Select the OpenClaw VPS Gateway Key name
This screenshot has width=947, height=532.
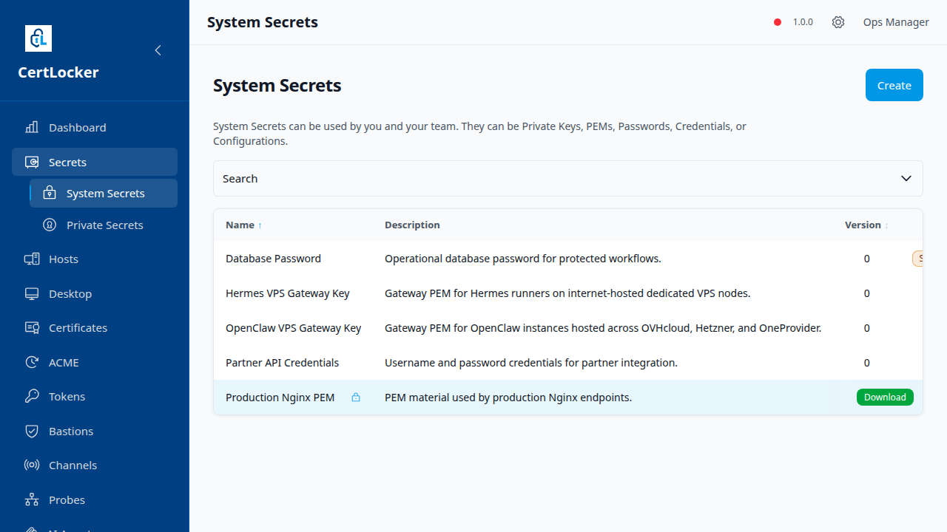pyautogui.click(x=294, y=328)
